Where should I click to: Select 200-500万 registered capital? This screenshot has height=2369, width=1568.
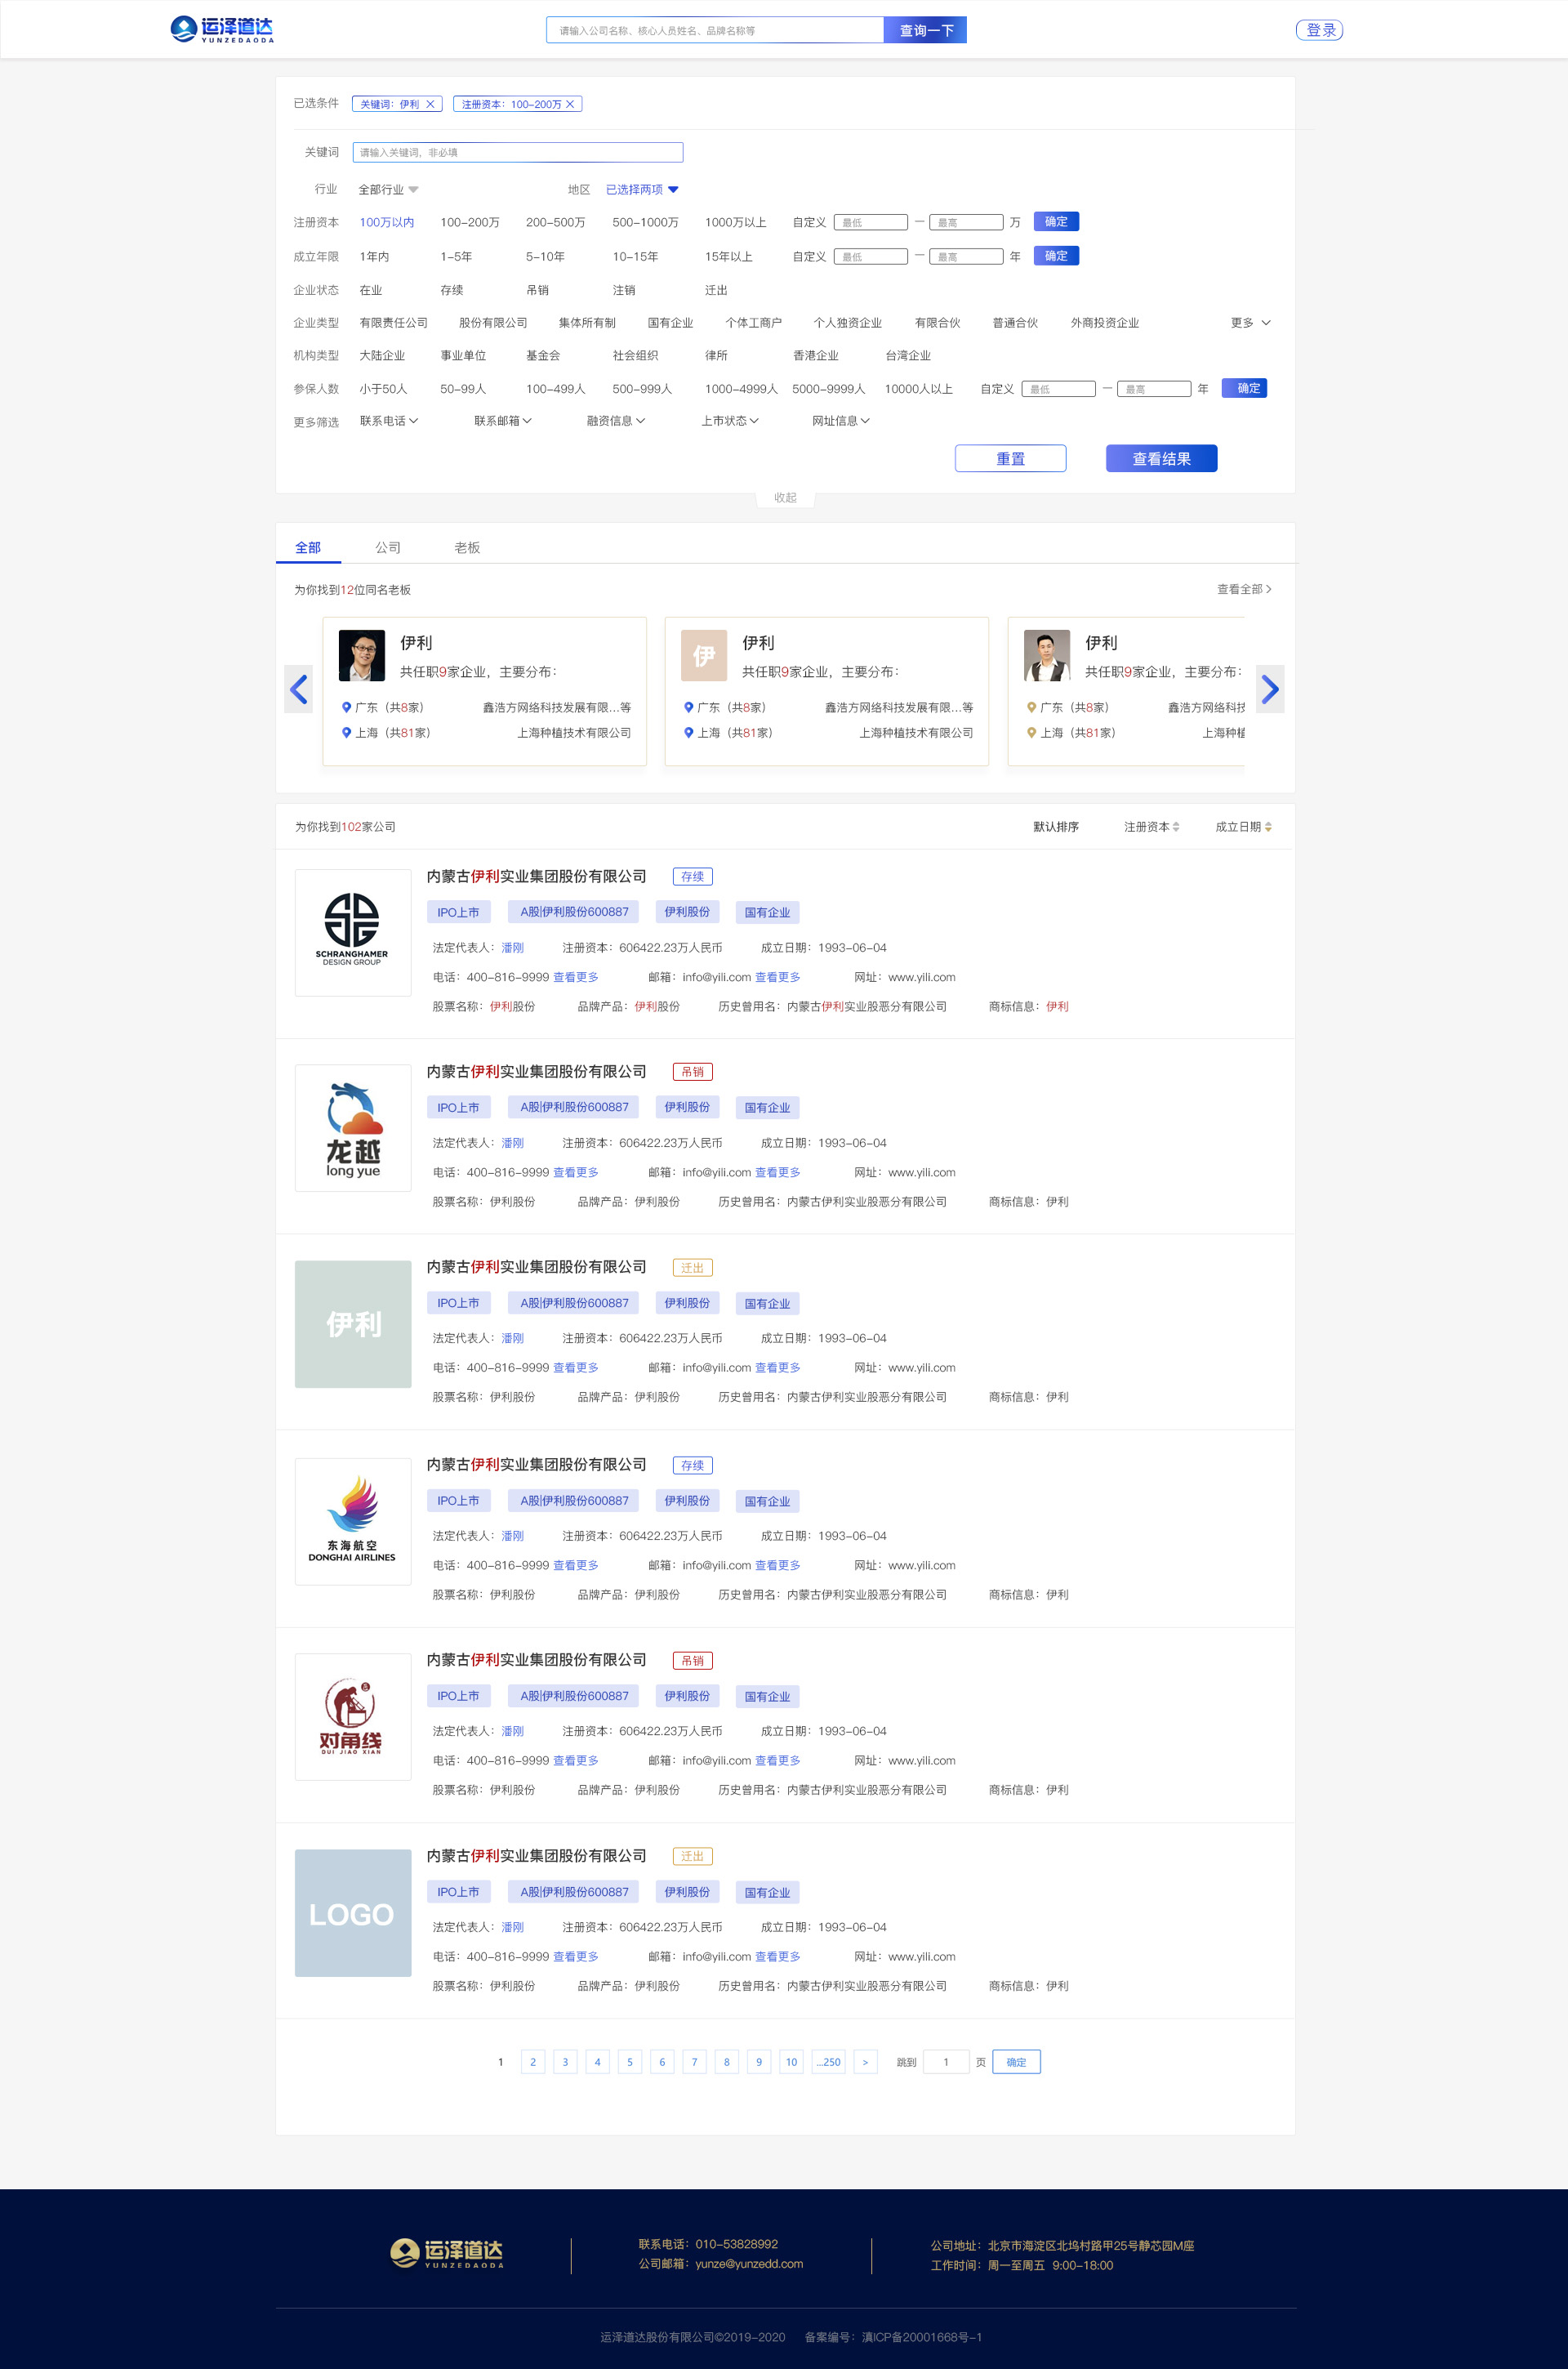tap(556, 222)
